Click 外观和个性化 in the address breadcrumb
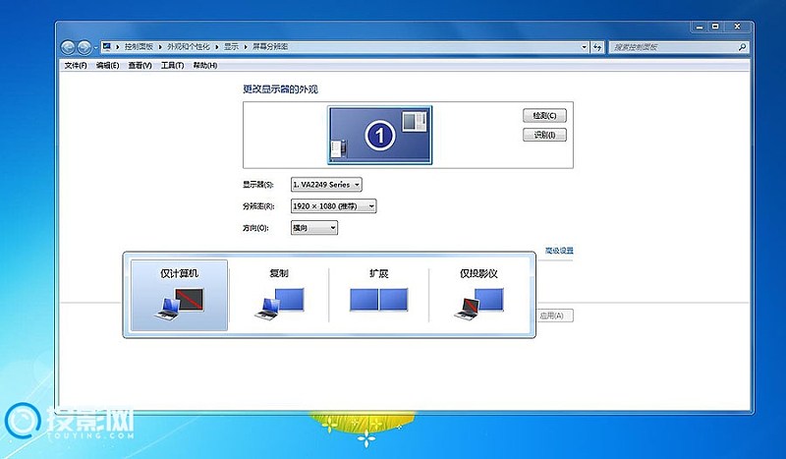This screenshot has height=459, width=786. pyautogui.click(x=188, y=46)
